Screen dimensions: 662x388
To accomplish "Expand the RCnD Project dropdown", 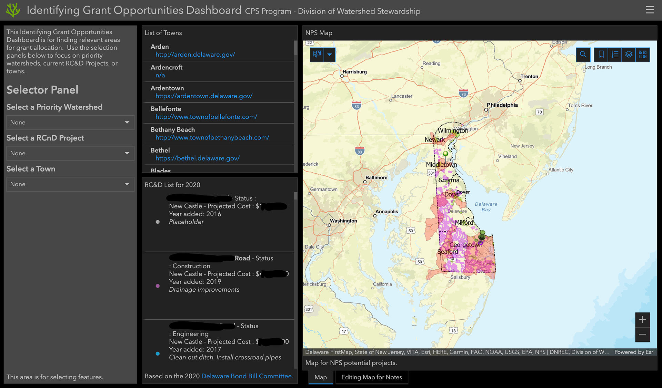I will coord(70,153).
